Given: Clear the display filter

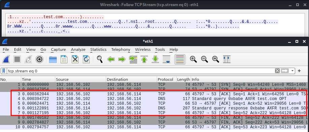Looking at the screenshot, I should pyautogui.click(x=277, y=71).
